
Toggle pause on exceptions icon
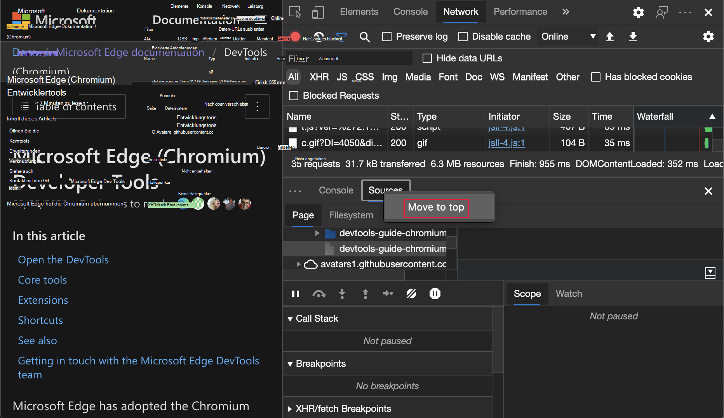click(435, 294)
